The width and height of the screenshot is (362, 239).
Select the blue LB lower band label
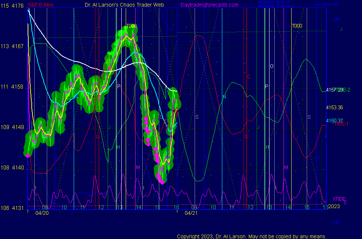[336, 222]
